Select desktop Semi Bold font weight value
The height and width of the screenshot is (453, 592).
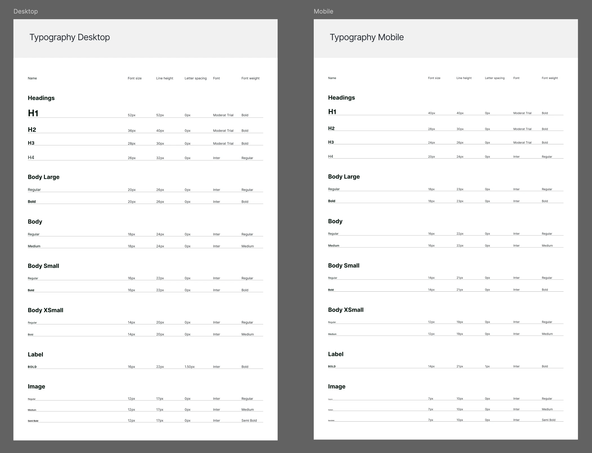tap(249, 421)
